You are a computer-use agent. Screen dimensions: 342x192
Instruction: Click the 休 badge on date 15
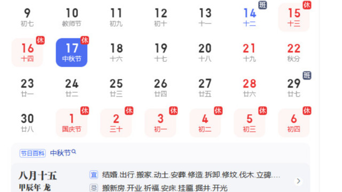click(307, 5)
